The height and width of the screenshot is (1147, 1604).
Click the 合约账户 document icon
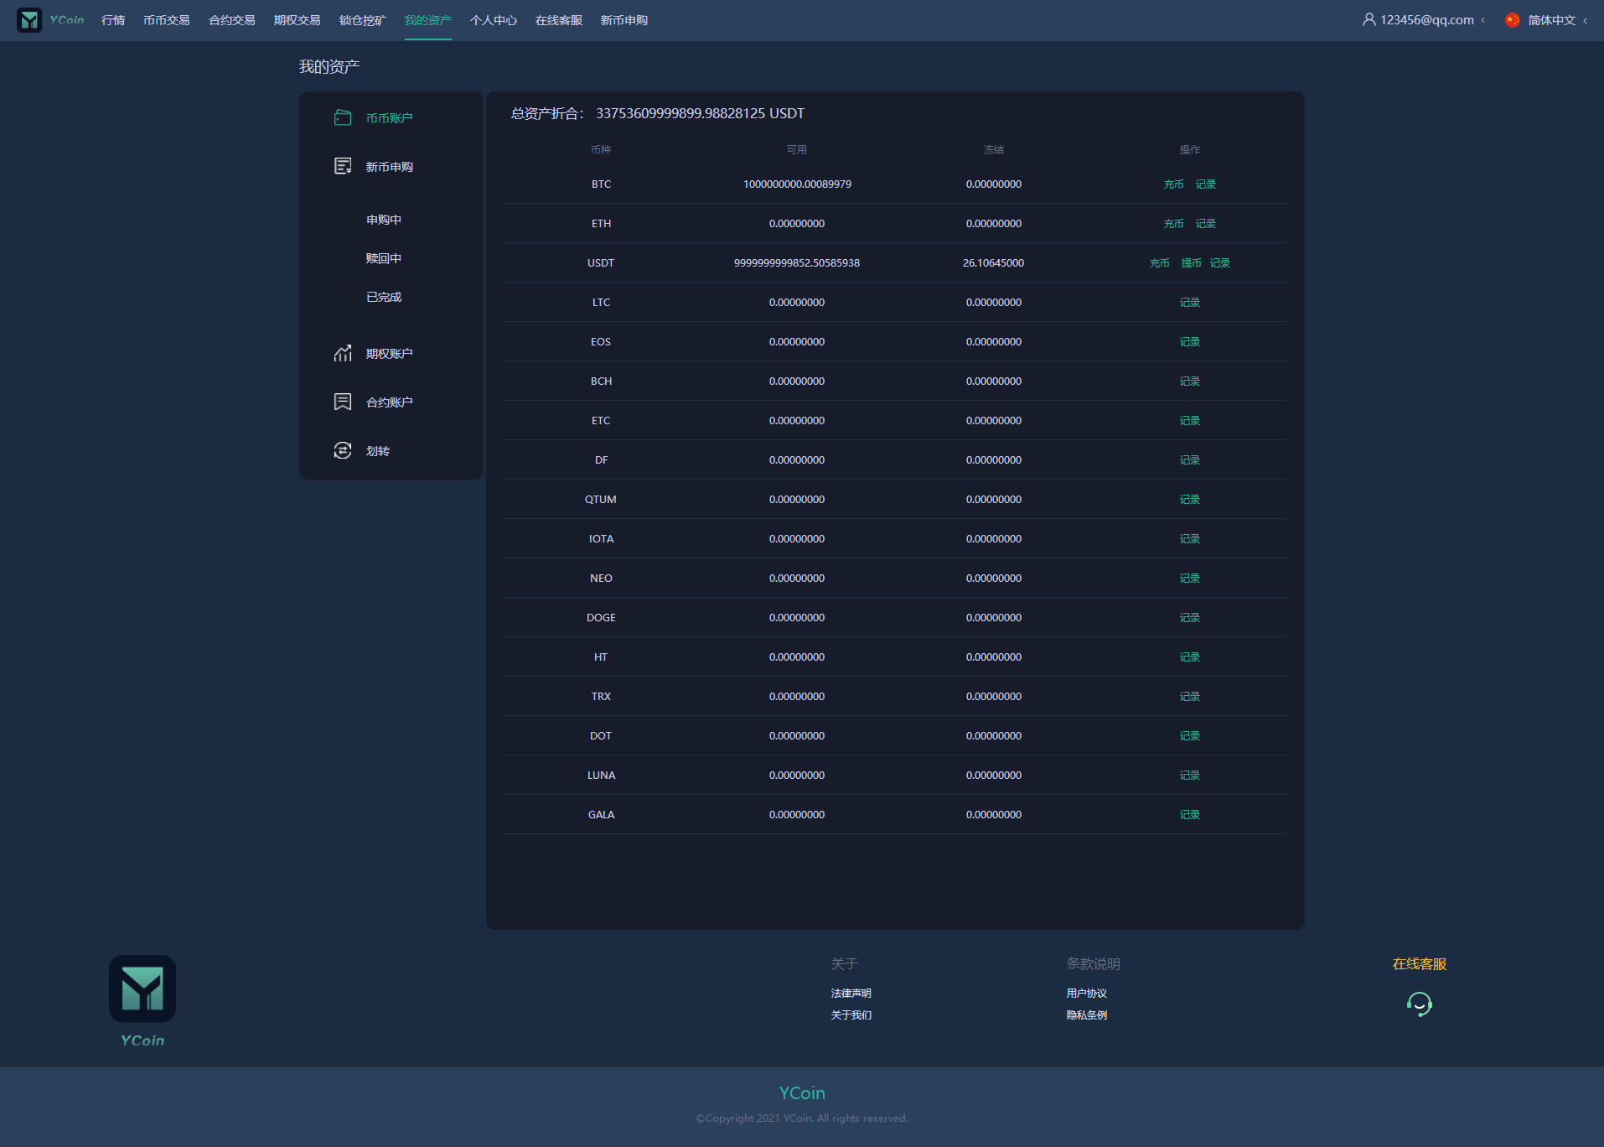tap(343, 402)
